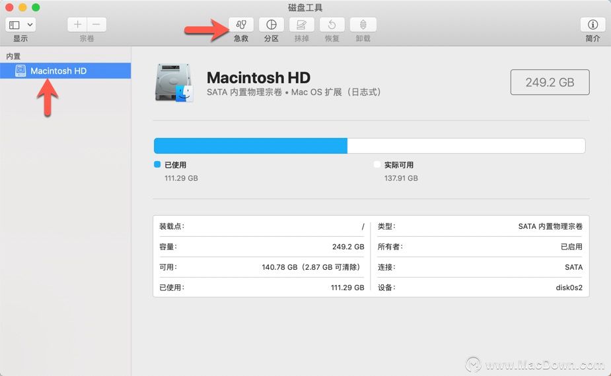The height and width of the screenshot is (376, 611).
Task: Click the Unmount (卸载) toolbar icon
Action: [x=363, y=24]
